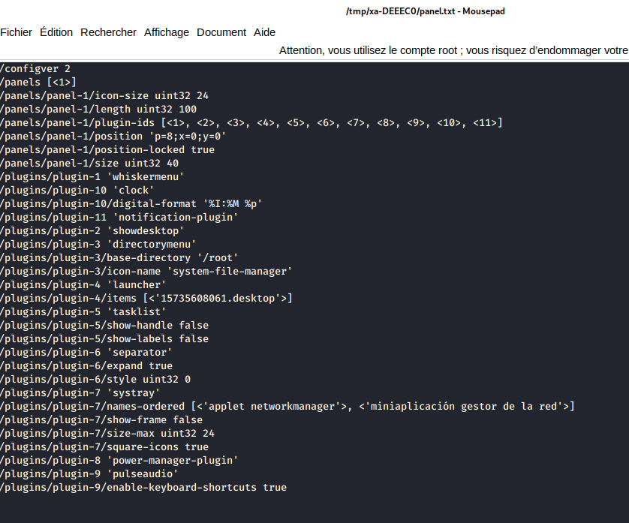
Task: Place cursor on position-locked true line
Action: tap(107, 149)
